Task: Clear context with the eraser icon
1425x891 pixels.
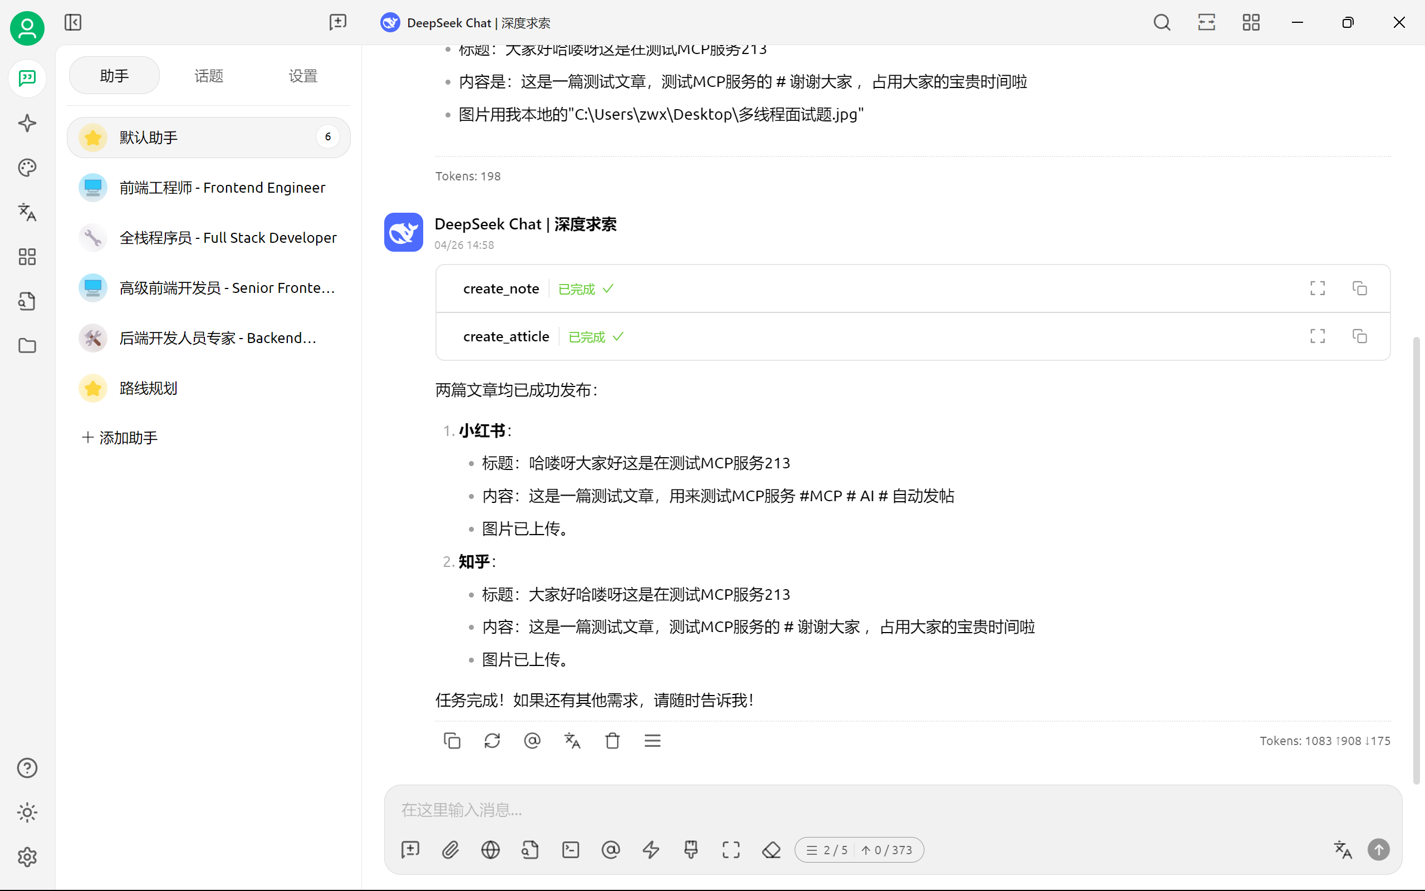Action: click(x=771, y=850)
